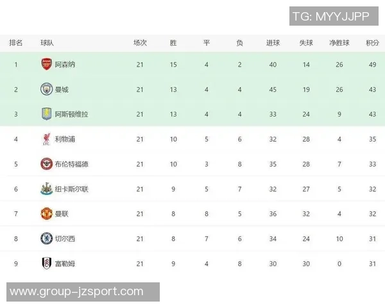This screenshot has width=385, height=308.
Task: Select the 进球 goals scored header
Action: tap(273, 43)
